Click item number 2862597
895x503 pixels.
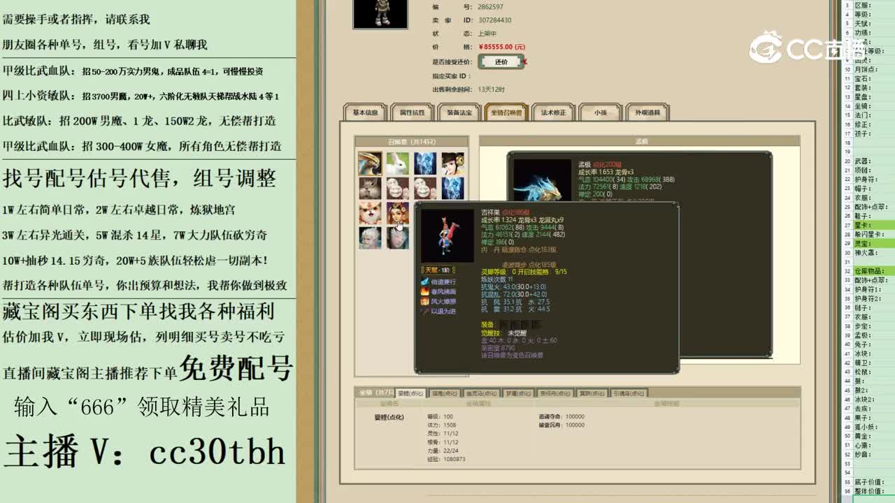(x=491, y=7)
